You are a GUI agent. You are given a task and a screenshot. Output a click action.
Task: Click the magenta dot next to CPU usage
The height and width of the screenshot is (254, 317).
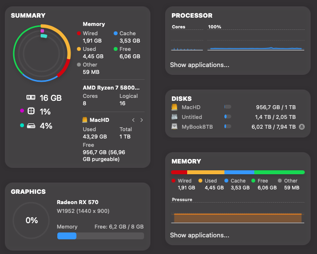click(x=22, y=111)
